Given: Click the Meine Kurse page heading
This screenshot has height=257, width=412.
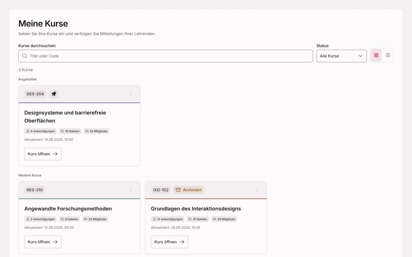Looking at the screenshot, I should point(43,24).
